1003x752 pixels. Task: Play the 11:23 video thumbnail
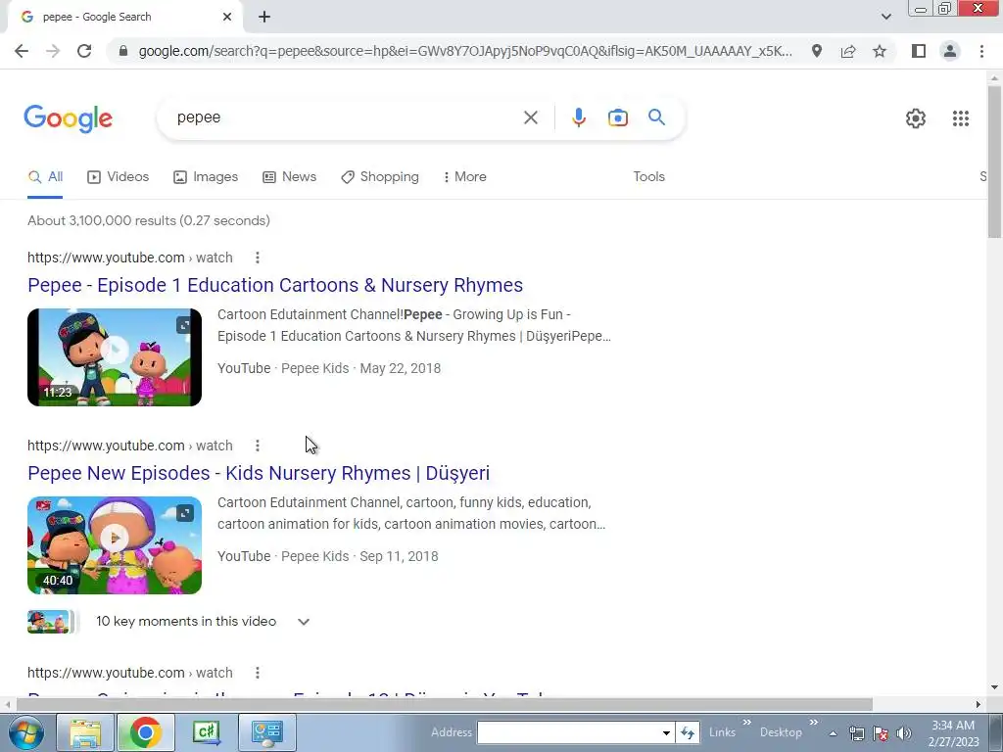tap(115, 356)
